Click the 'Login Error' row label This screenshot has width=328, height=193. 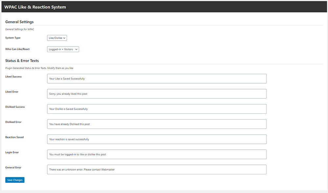(x=12, y=152)
